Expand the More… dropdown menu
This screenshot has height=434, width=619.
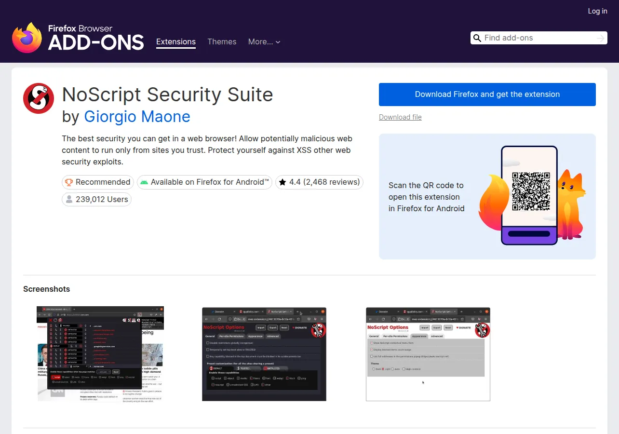[x=264, y=42]
